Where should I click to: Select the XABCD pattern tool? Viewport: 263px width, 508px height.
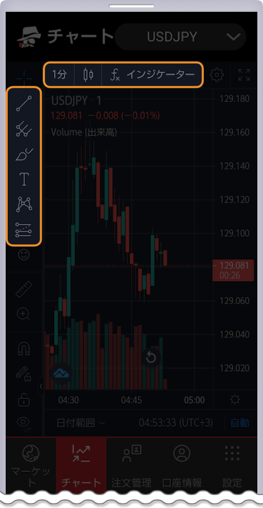pos(24,204)
